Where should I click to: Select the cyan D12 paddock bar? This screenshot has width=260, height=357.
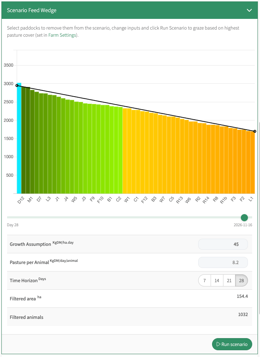coord(19,138)
